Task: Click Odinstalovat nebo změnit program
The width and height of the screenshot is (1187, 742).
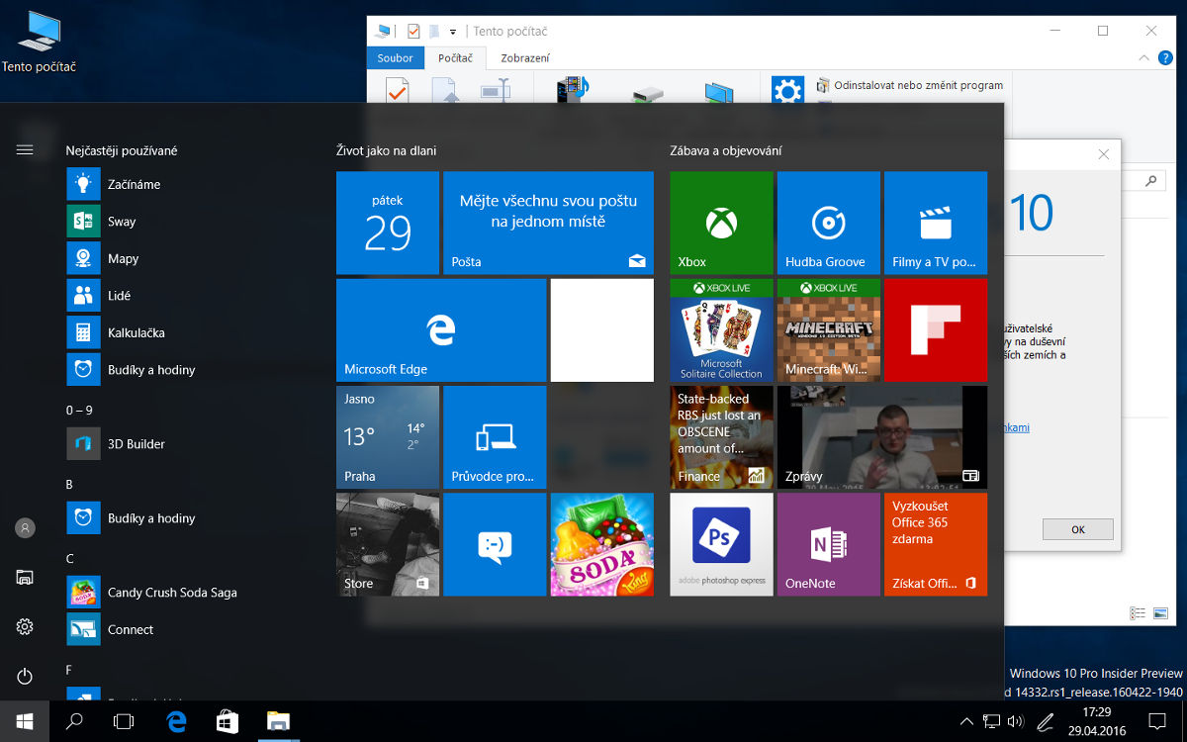Action: pos(910,85)
